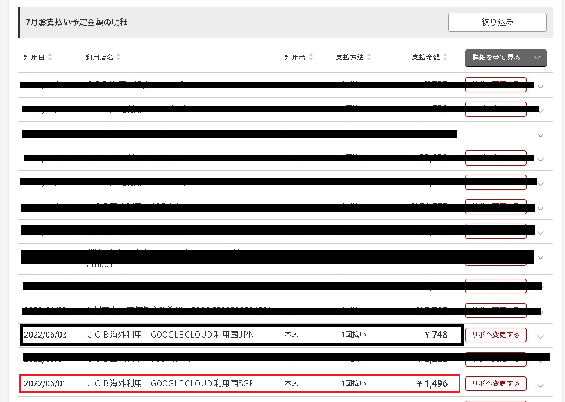This screenshot has width=565, height=402.
Task: Expand details of the topmost transaction row
Action: 541,85
